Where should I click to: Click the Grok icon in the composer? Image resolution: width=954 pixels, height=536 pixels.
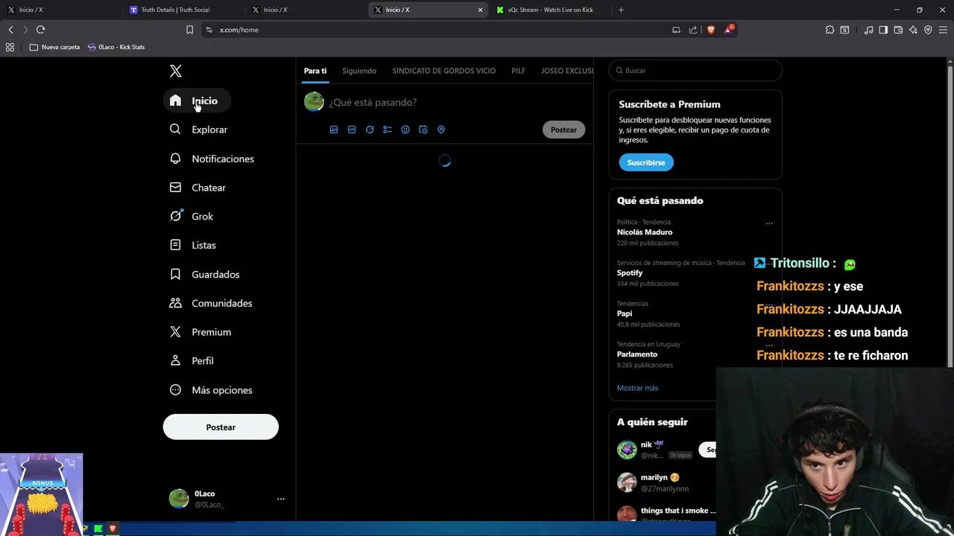coord(370,130)
